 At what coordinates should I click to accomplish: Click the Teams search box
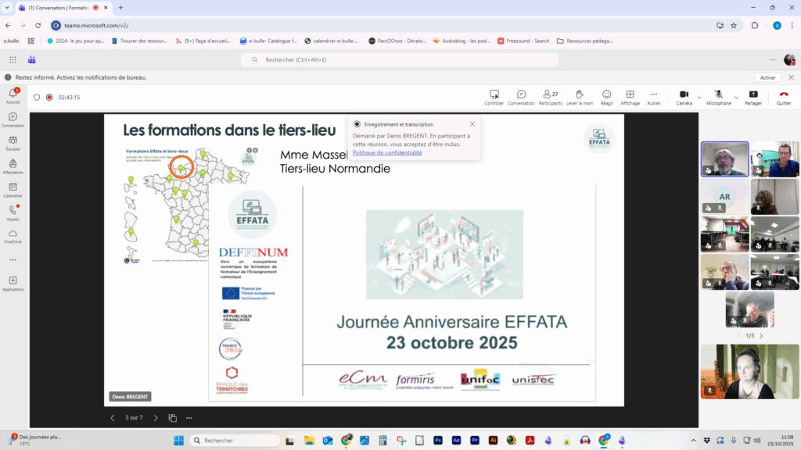point(400,59)
